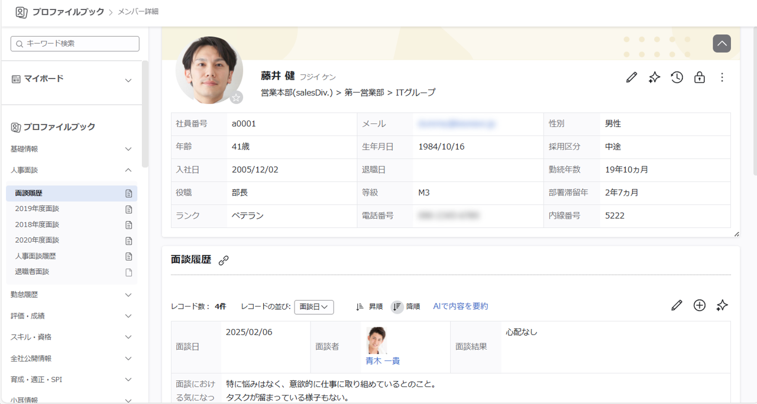Click the キーワード検索 search field
Screen dimensions: 757x404
[74, 43]
